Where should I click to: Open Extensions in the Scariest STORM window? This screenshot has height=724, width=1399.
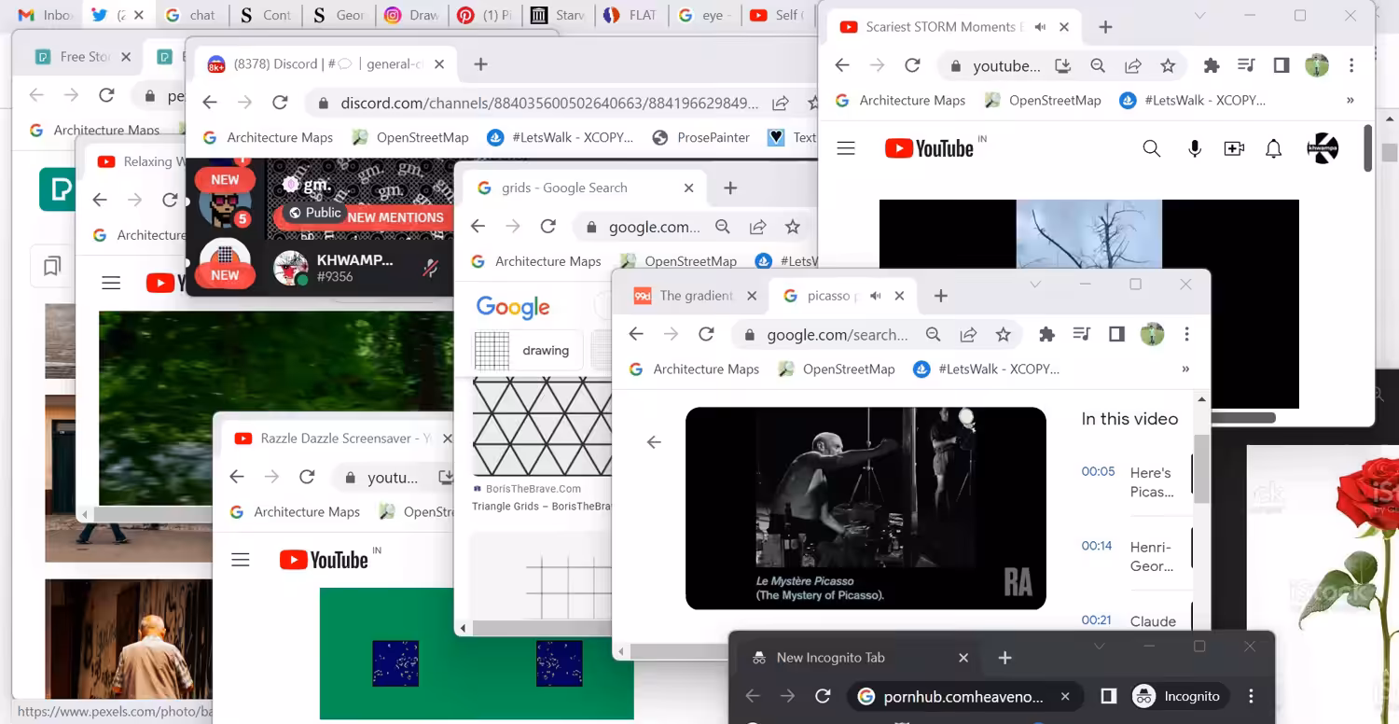pos(1212,65)
